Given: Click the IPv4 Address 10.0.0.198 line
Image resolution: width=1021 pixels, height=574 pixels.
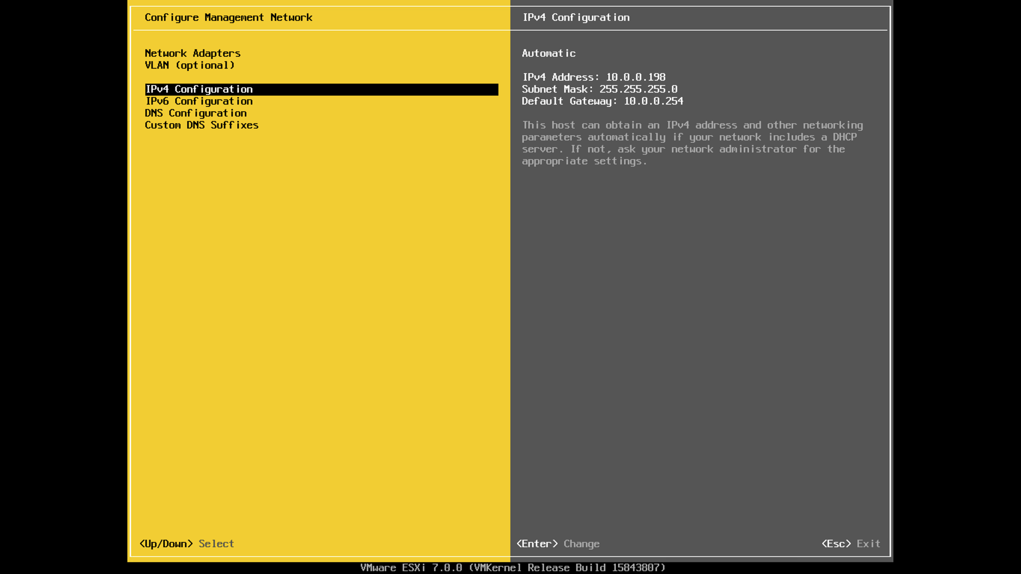Looking at the screenshot, I should 594,77.
